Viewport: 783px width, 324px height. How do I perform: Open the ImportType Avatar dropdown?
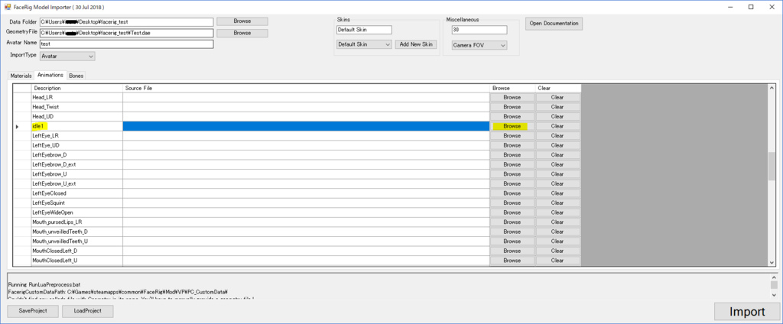67,57
